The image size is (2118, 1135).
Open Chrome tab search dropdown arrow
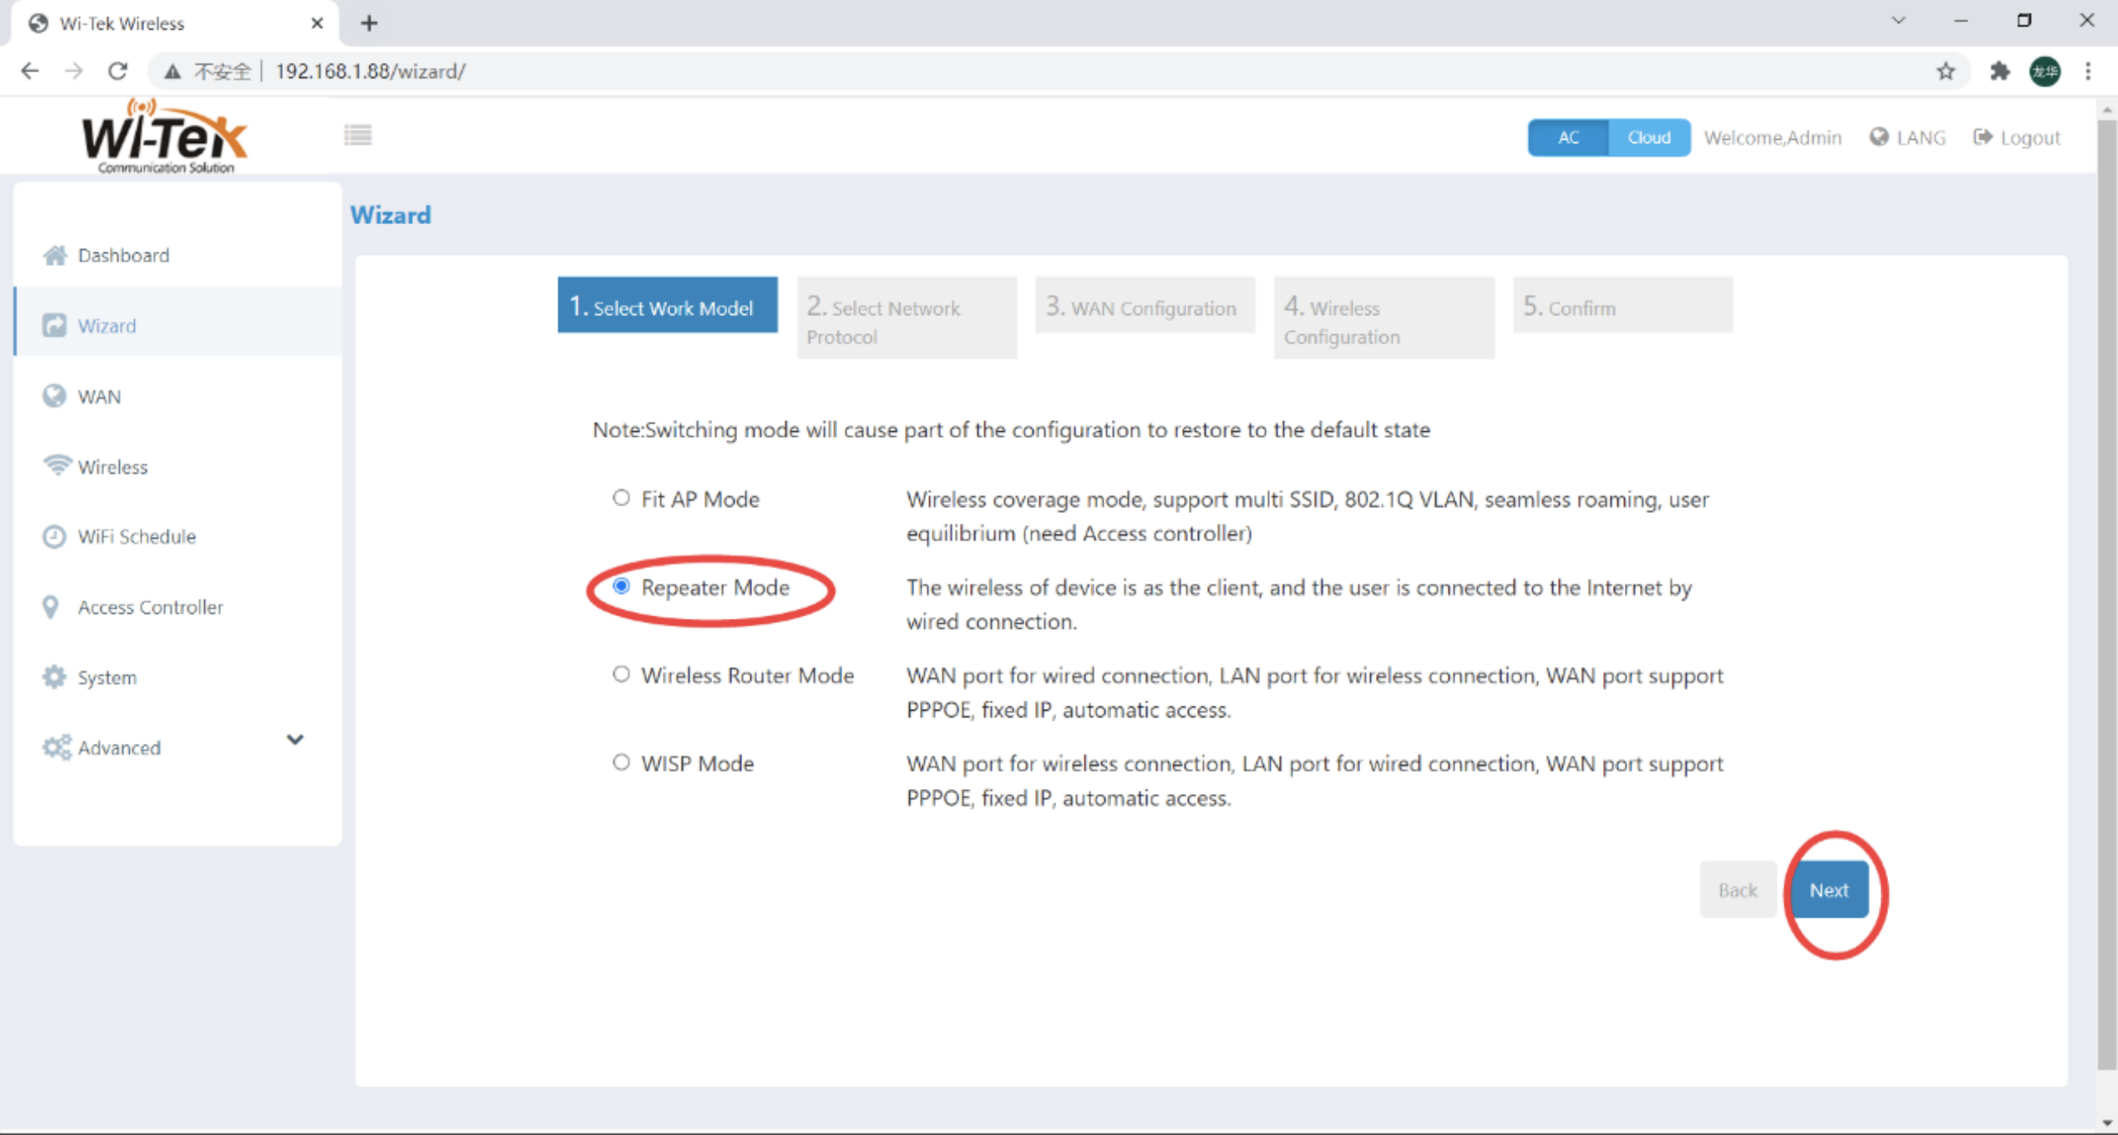(1898, 21)
